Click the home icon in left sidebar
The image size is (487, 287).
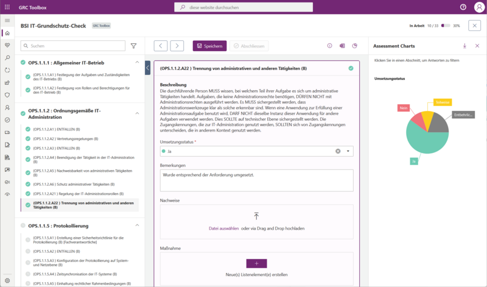(x=7, y=33)
